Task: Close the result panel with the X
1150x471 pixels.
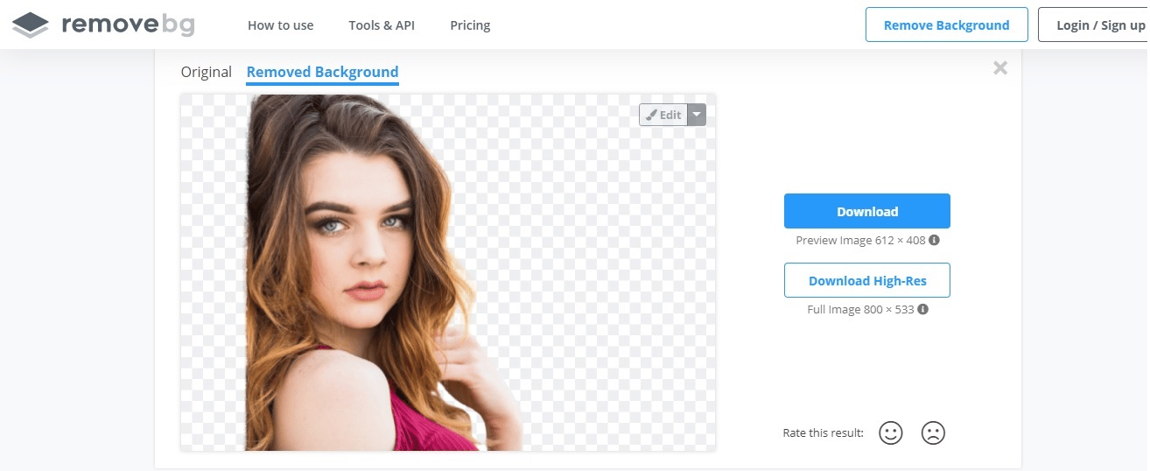Action: coord(1000,68)
